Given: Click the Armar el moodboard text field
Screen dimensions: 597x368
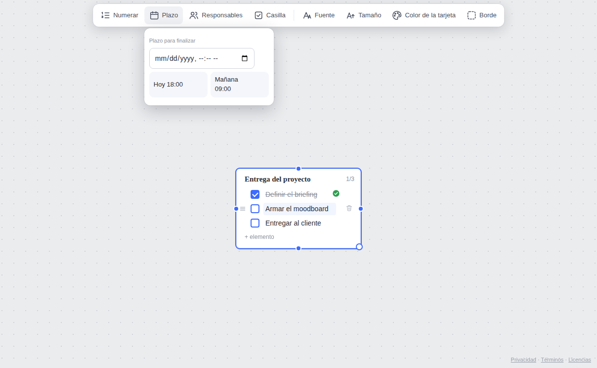Looking at the screenshot, I should point(299,209).
